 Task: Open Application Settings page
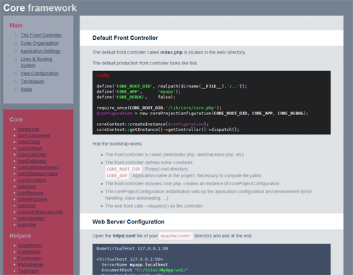coord(41,51)
